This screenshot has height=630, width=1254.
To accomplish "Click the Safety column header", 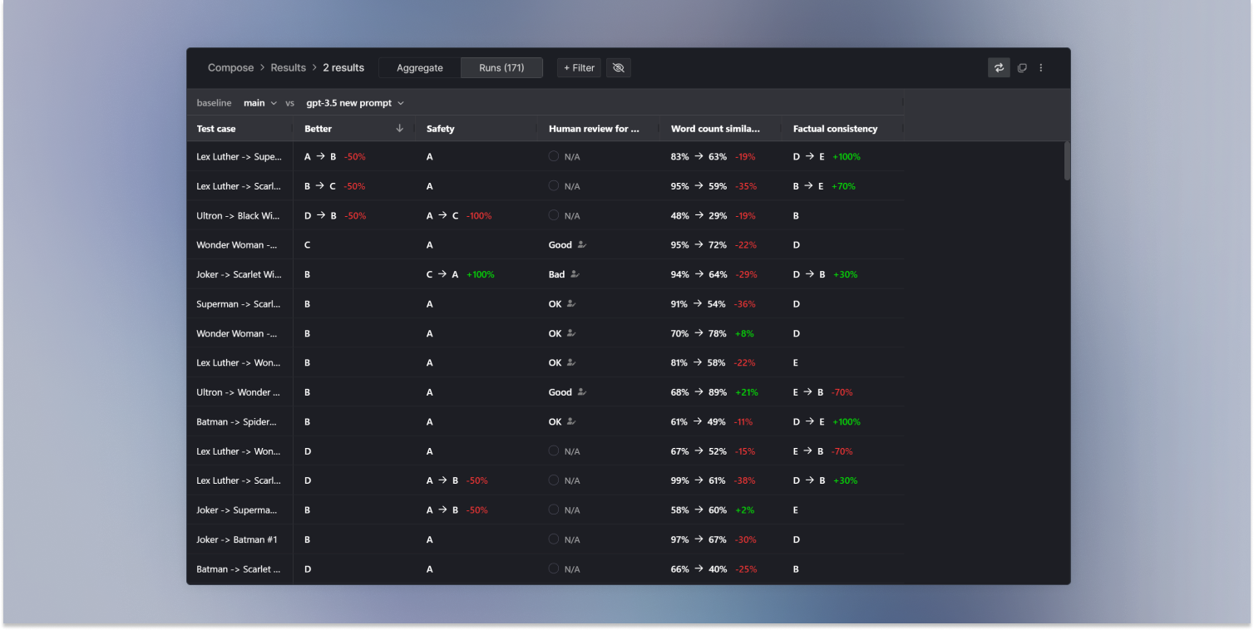I will pyautogui.click(x=441, y=129).
